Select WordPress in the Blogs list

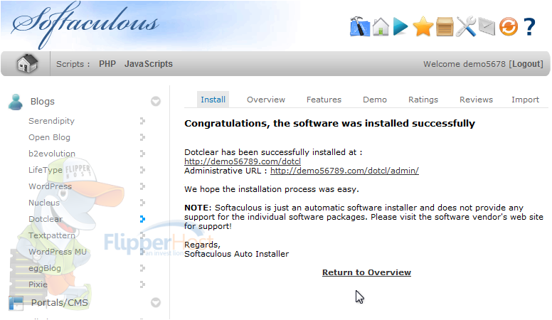(50, 186)
